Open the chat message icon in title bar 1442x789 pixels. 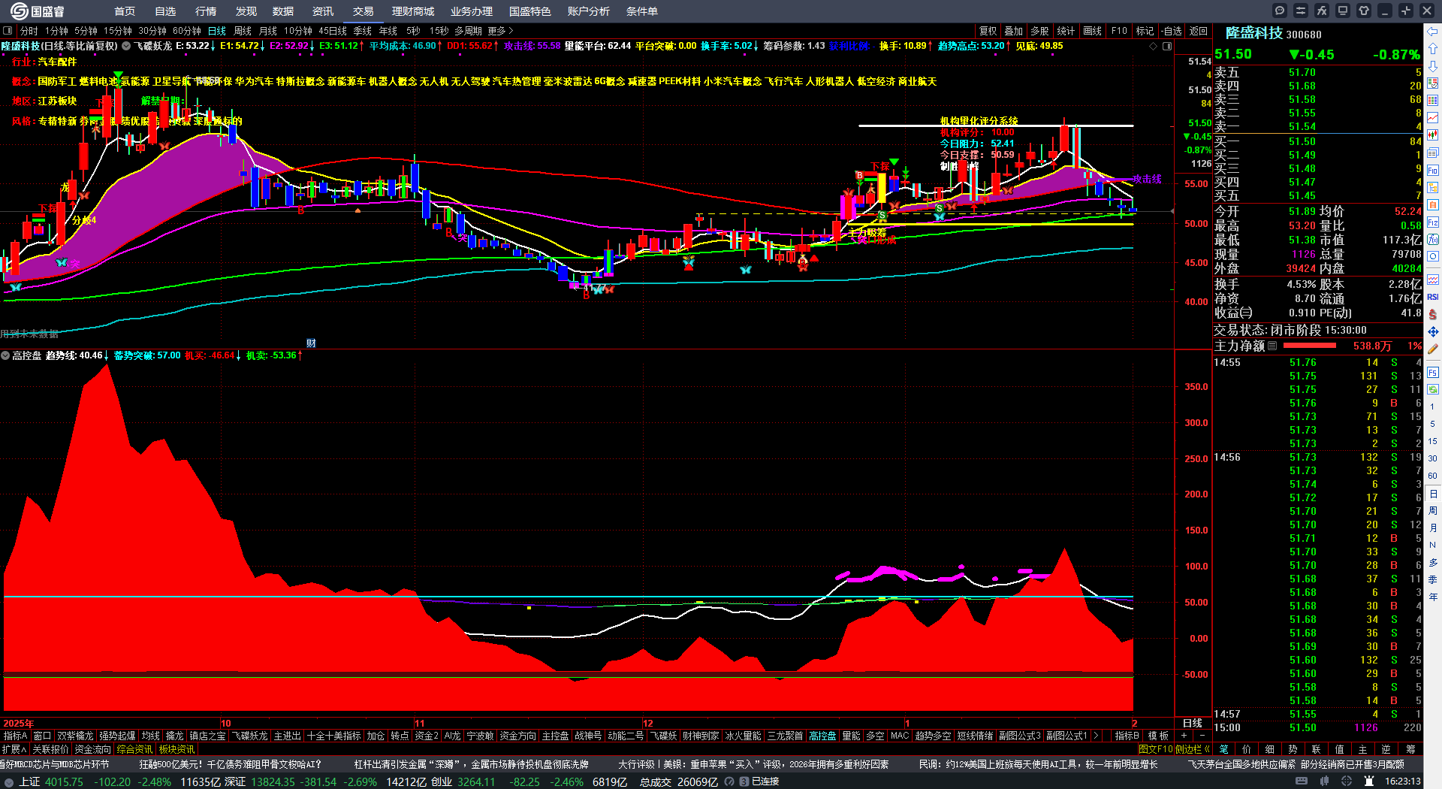click(x=1280, y=11)
